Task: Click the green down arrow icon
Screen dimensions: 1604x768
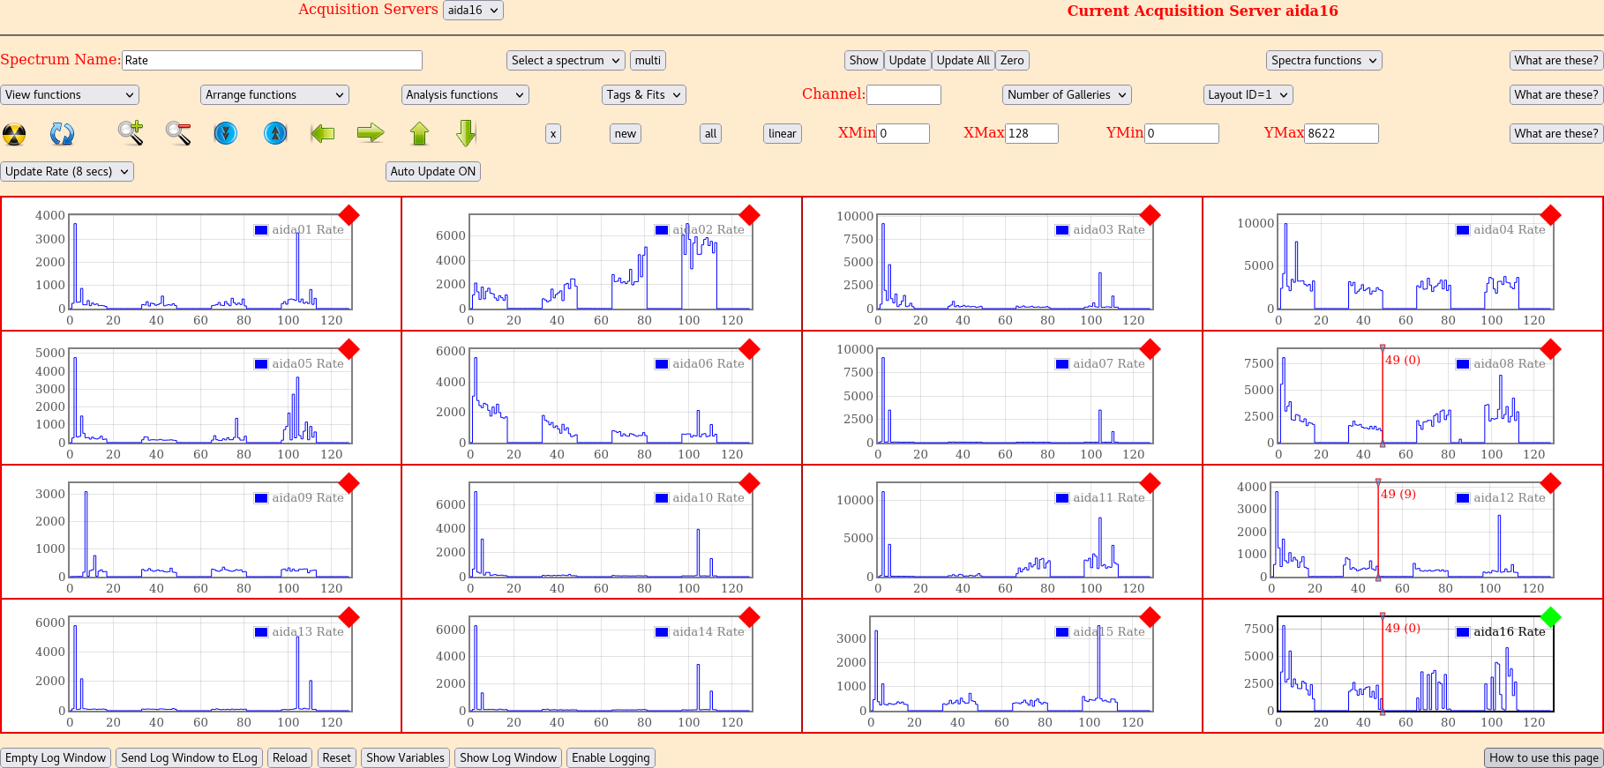Action: 467,133
